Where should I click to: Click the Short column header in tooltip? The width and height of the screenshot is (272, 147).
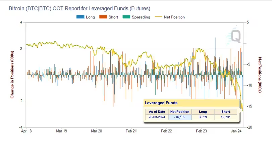click(226, 112)
